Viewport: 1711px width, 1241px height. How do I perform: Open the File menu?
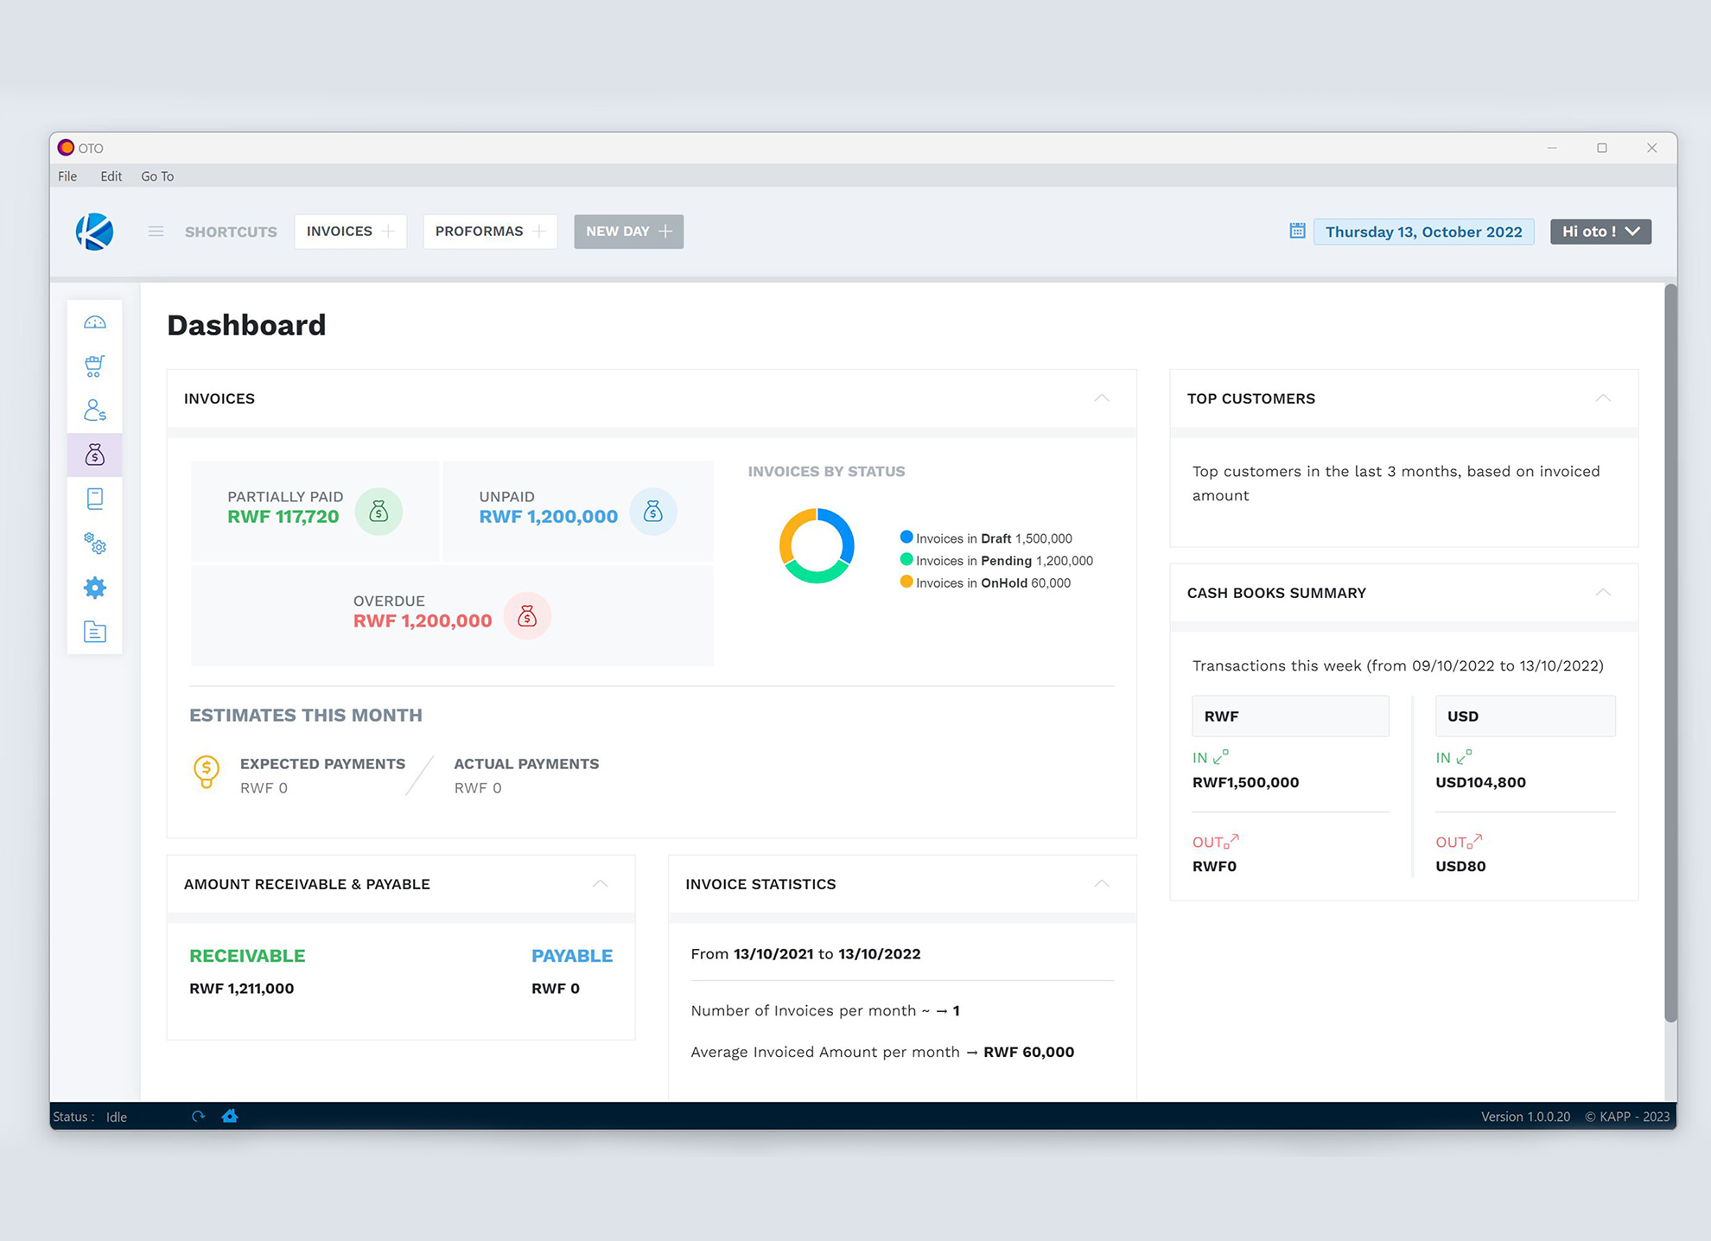coord(67,176)
